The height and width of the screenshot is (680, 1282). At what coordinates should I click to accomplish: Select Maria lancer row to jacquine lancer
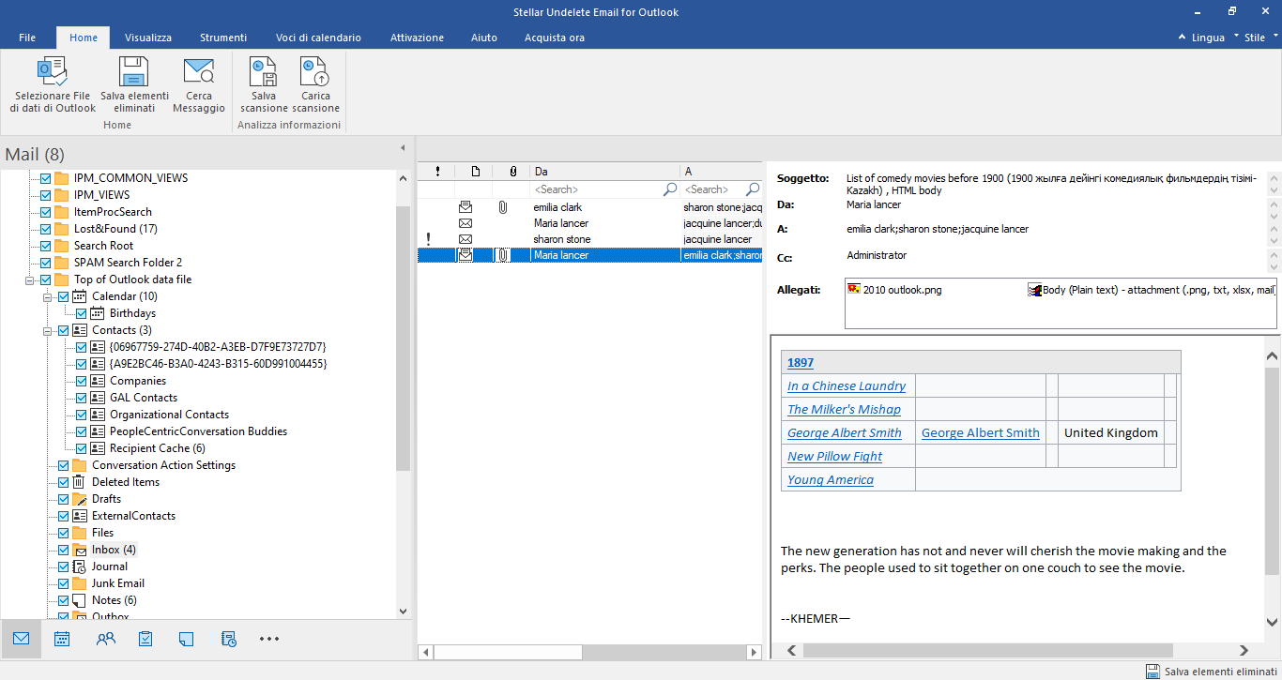point(589,223)
